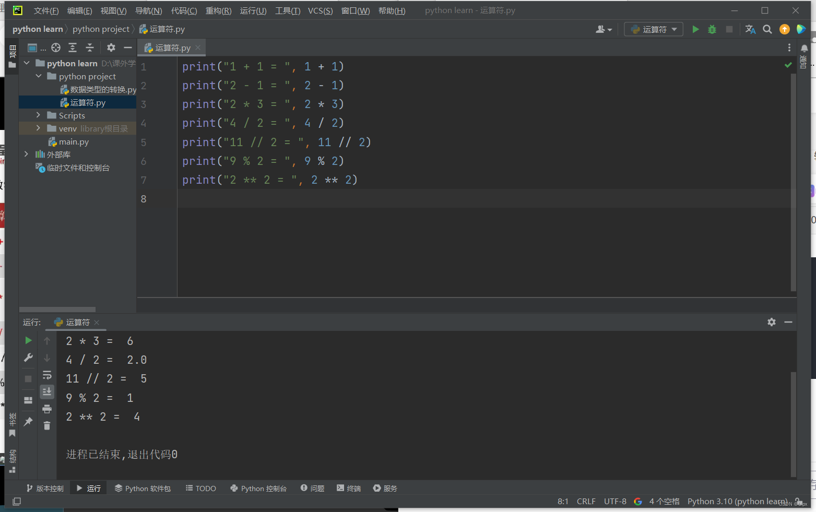Collapse all nodes in project tree
This screenshot has height=512, width=816.
click(x=90, y=47)
